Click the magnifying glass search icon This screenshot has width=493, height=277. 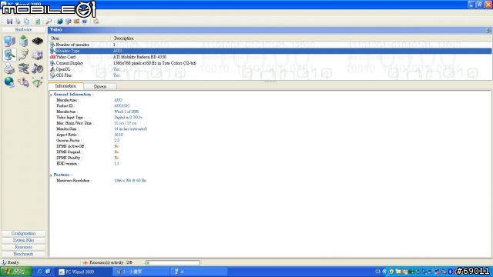point(49,22)
